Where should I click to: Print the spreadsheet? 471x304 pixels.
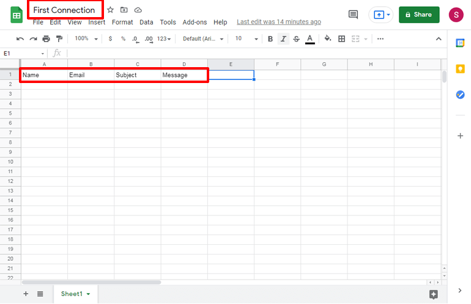[x=46, y=38]
